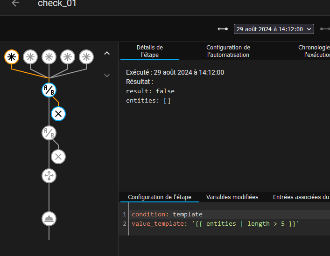This screenshot has width=330, height=256.
Task: Select the service call bell node
Action: [x=49, y=219]
